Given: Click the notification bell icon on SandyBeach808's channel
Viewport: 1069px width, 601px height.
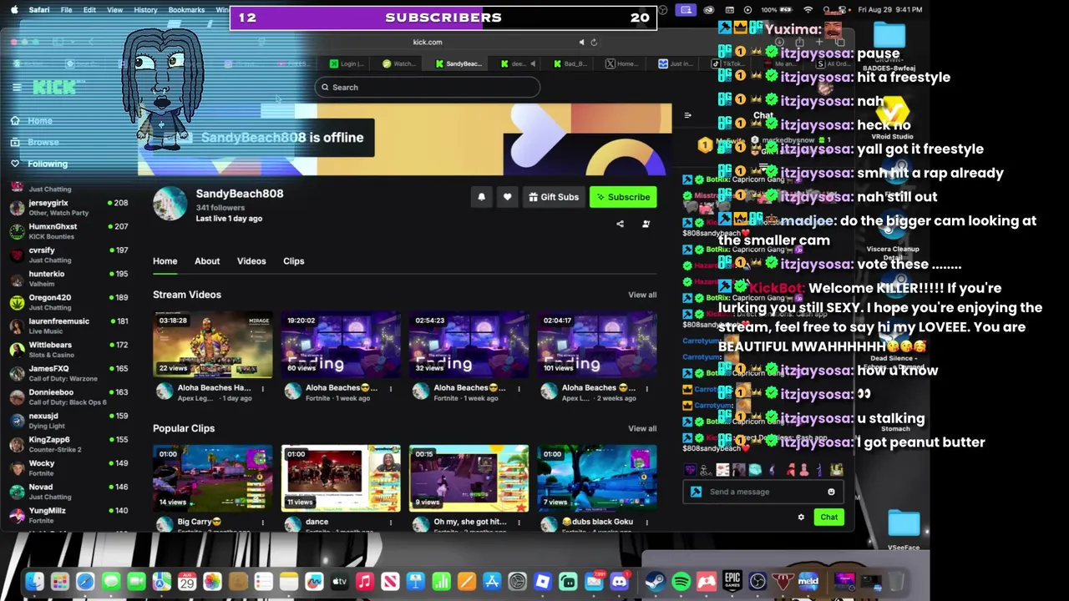Looking at the screenshot, I should pyautogui.click(x=481, y=197).
